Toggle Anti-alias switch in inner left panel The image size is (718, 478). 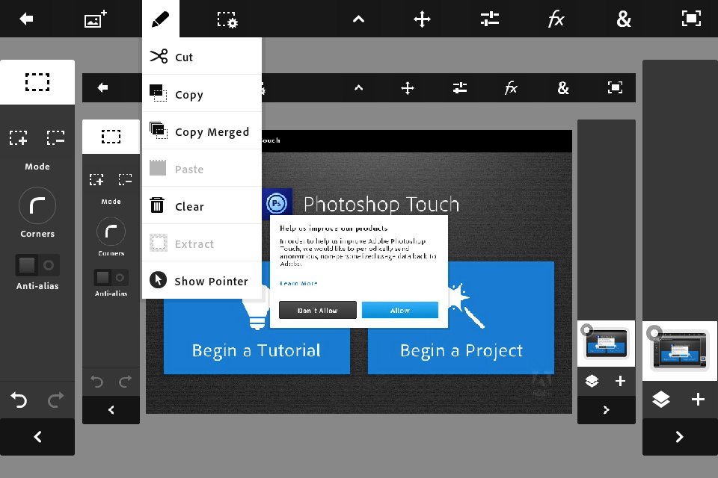coord(111,277)
